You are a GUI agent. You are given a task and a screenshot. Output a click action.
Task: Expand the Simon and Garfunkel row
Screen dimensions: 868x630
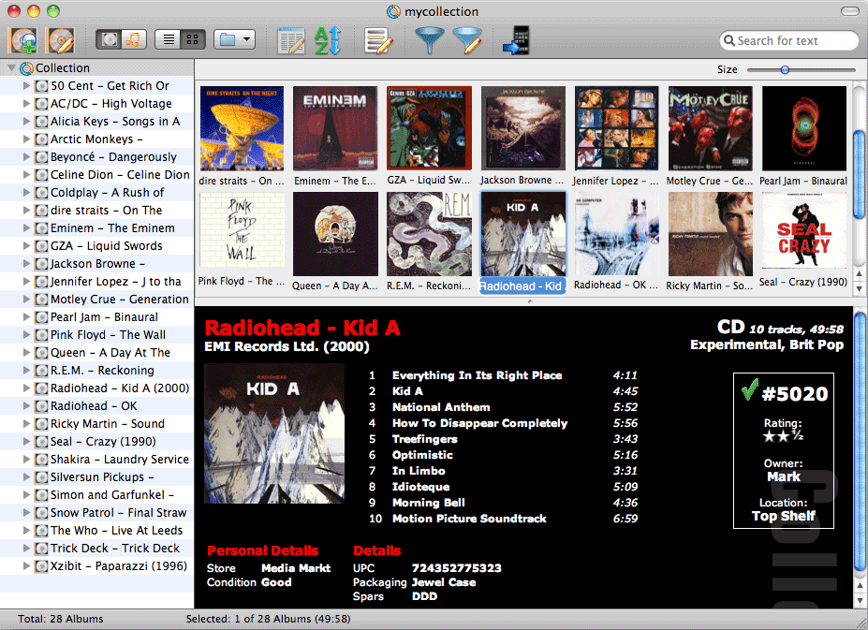[x=26, y=495]
